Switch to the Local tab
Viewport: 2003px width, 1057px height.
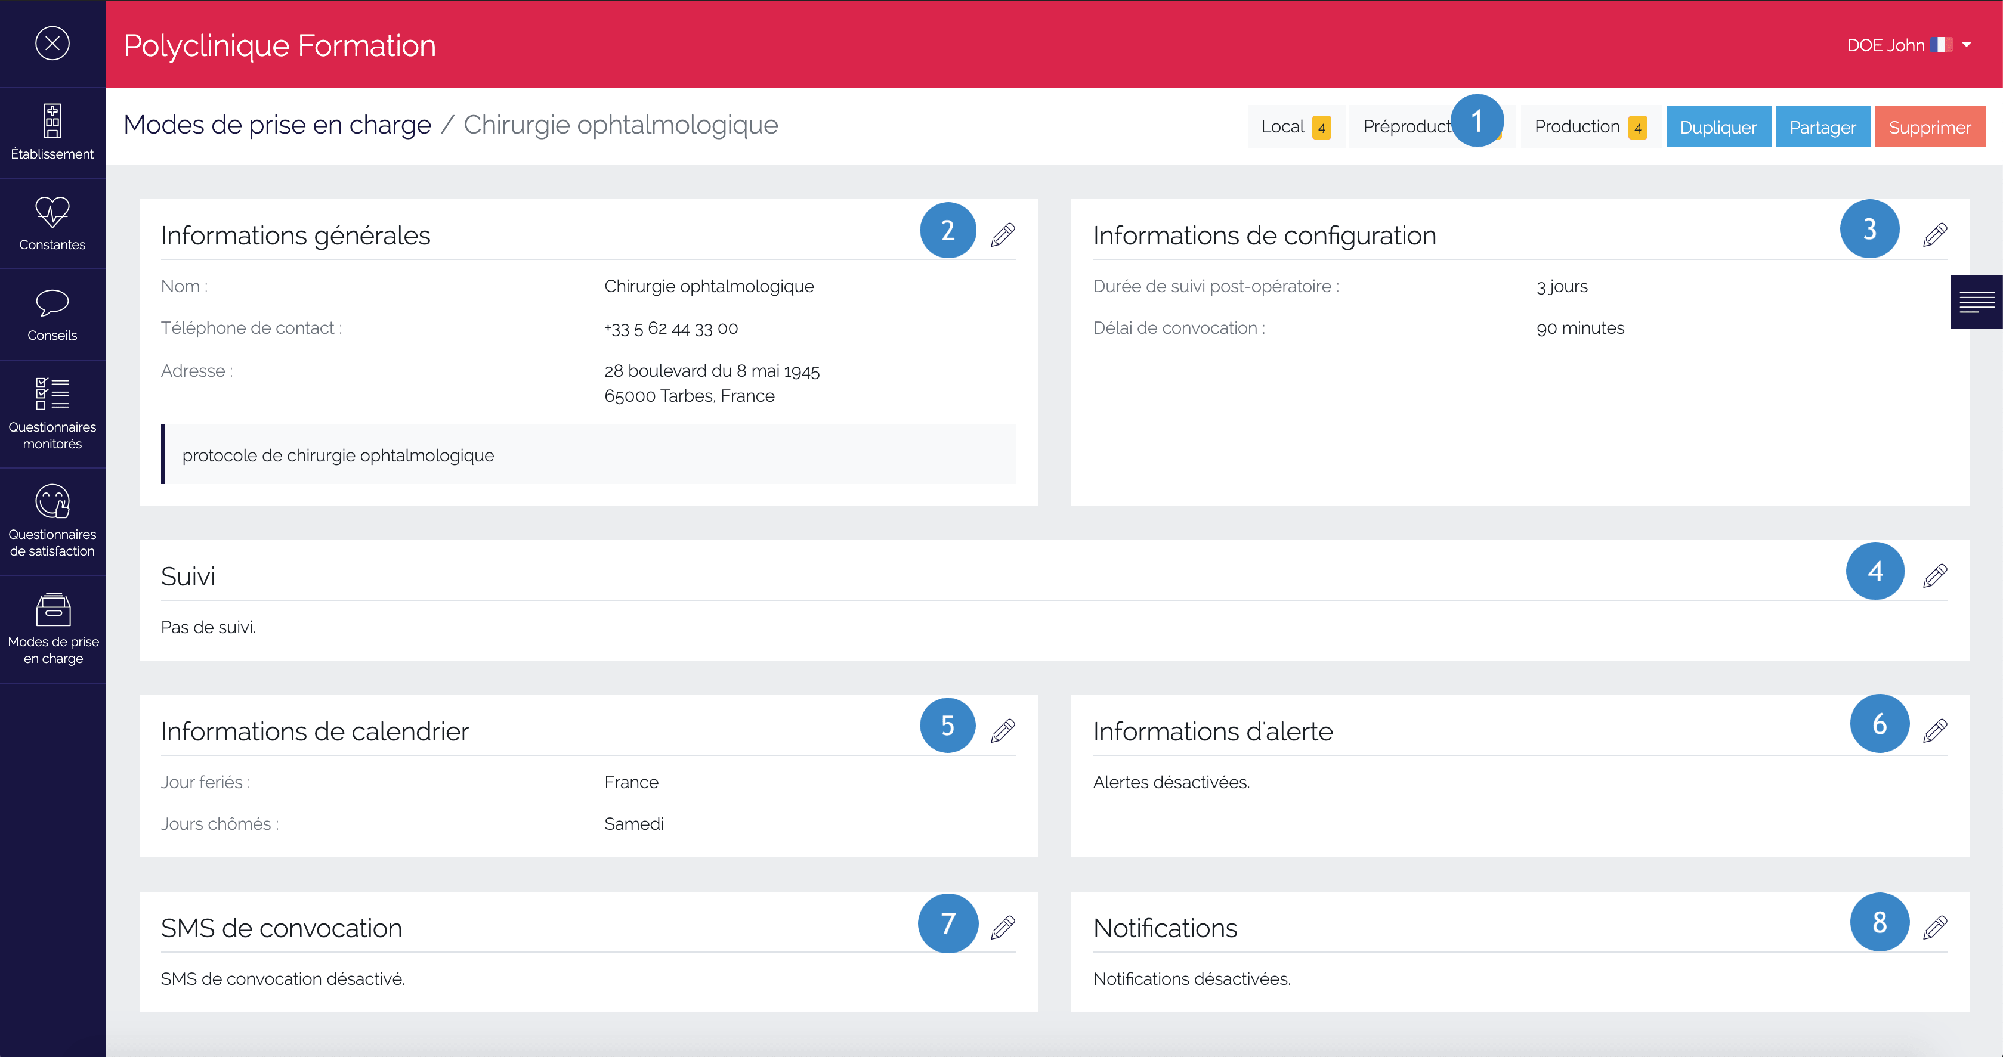[1294, 126]
